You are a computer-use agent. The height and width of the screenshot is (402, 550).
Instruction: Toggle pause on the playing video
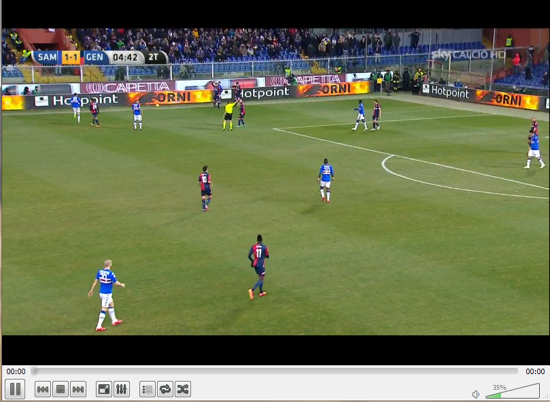pyautogui.click(x=15, y=389)
